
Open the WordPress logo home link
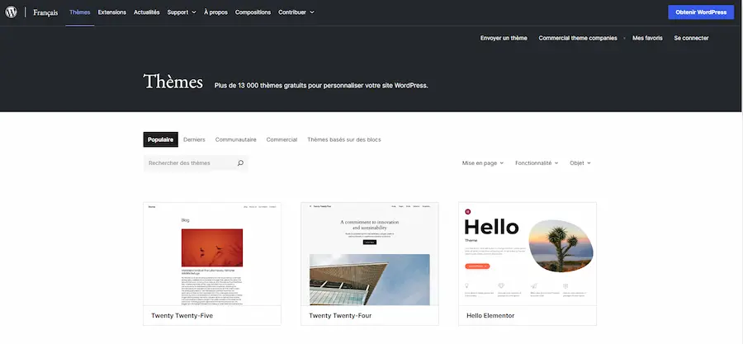pyautogui.click(x=11, y=12)
